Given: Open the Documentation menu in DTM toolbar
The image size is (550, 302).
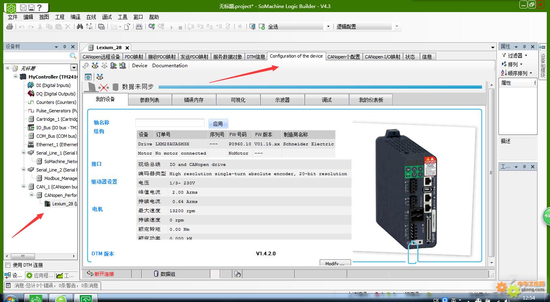Looking at the screenshot, I should click(x=170, y=66).
